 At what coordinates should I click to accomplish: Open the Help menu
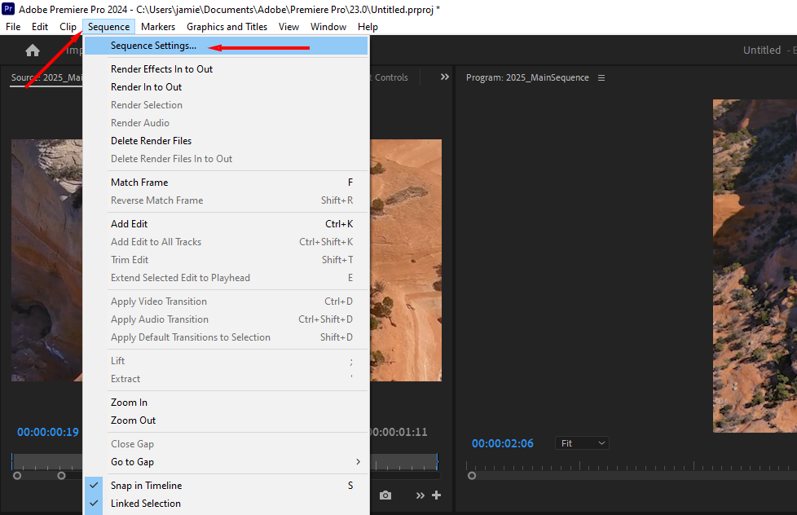(368, 26)
